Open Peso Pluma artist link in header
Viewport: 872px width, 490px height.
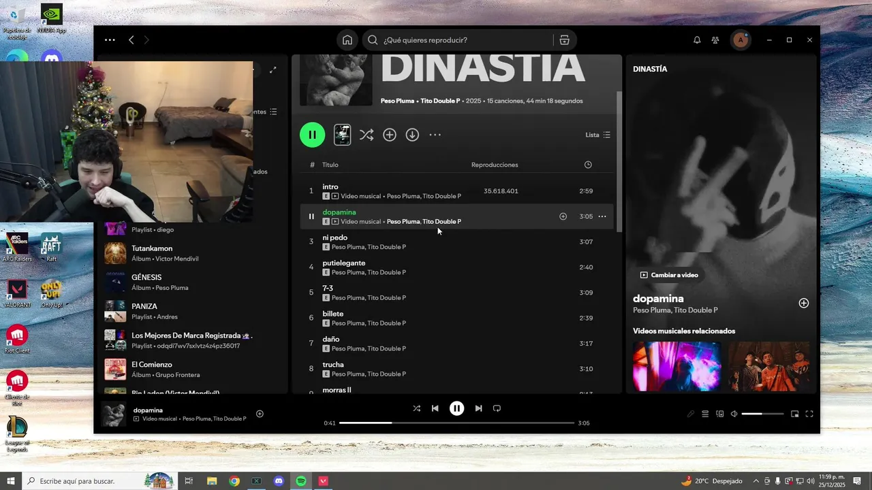pos(397,101)
